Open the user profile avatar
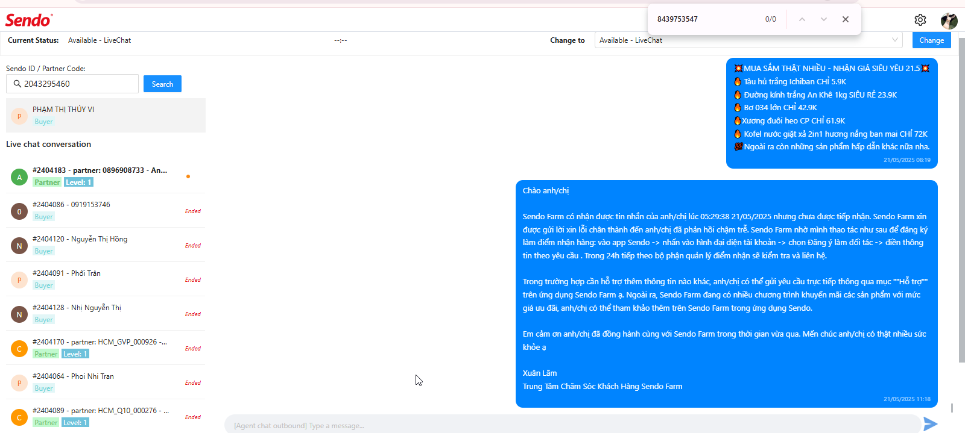 pyautogui.click(x=949, y=20)
